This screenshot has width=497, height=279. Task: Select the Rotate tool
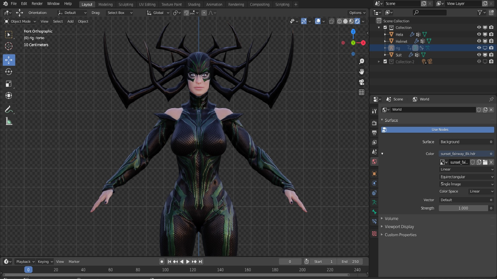(x=9, y=72)
